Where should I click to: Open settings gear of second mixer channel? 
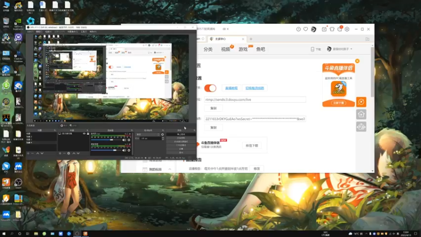(x=129, y=151)
